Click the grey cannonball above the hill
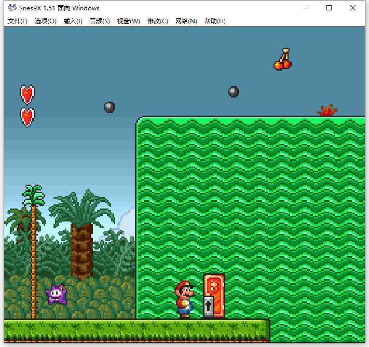The image size is (369, 347). click(234, 92)
